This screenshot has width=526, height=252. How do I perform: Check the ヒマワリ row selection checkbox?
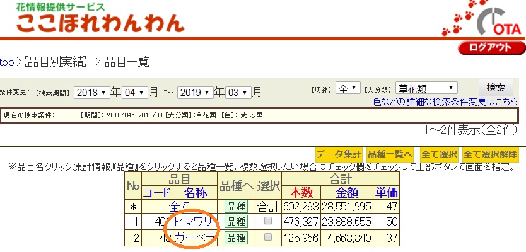pyautogui.click(x=268, y=221)
